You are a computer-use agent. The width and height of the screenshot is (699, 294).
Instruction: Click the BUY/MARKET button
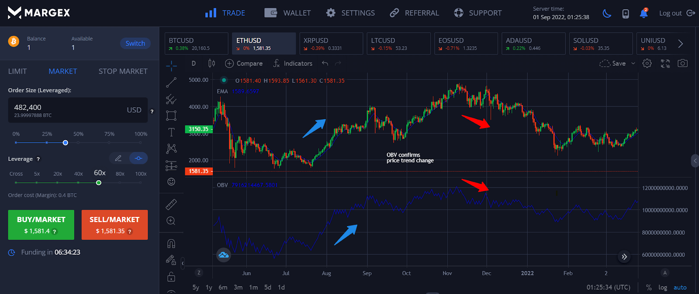(x=41, y=225)
